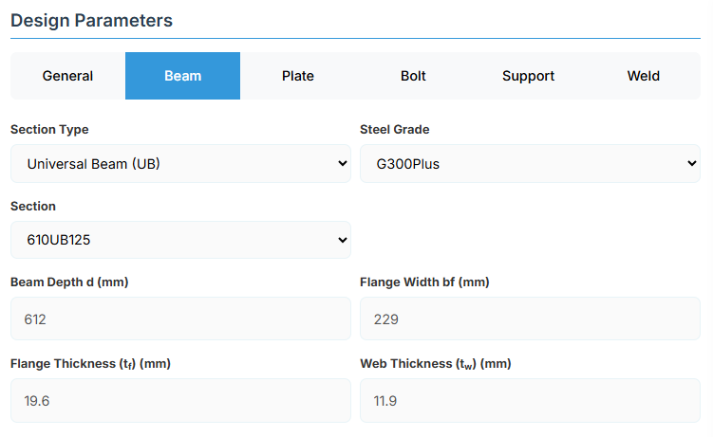This screenshot has height=437, width=713.
Task: Click the Flange Width bf (mm) label
Action: tap(424, 282)
